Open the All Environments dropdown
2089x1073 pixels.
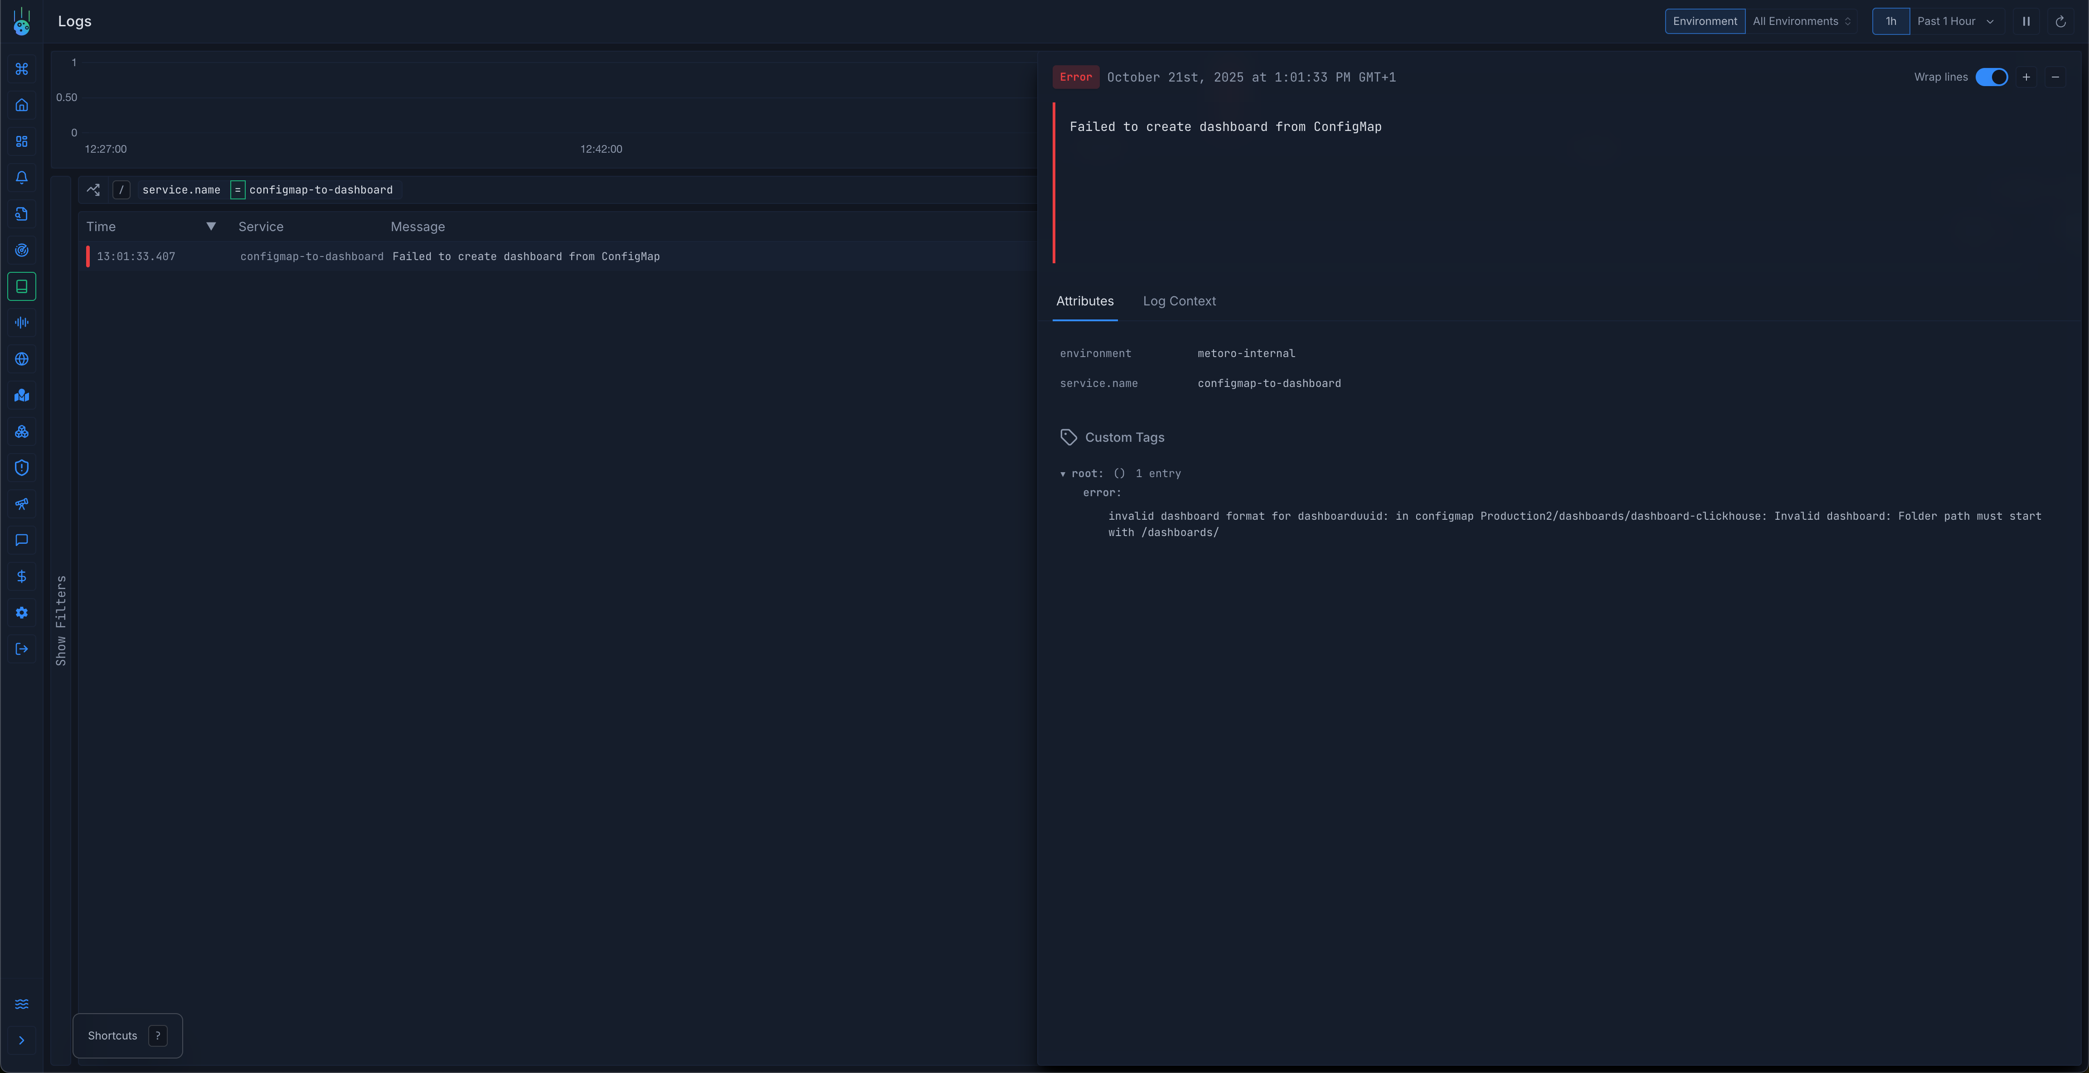point(1801,22)
